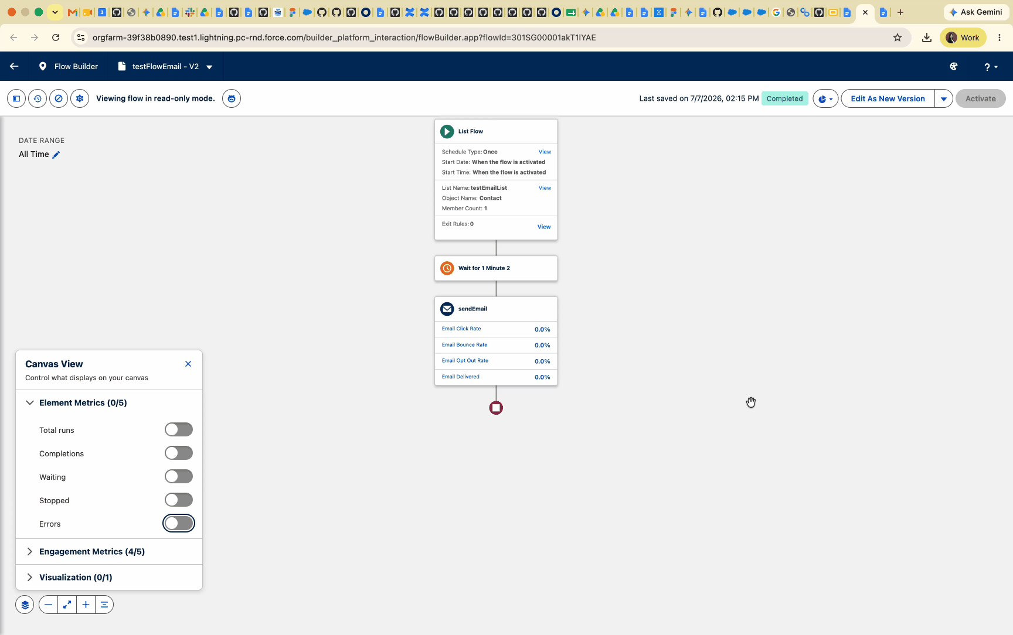The width and height of the screenshot is (1013, 635).
Task: Fit the flow to the canvas view
Action: click(x=67, y=605)
